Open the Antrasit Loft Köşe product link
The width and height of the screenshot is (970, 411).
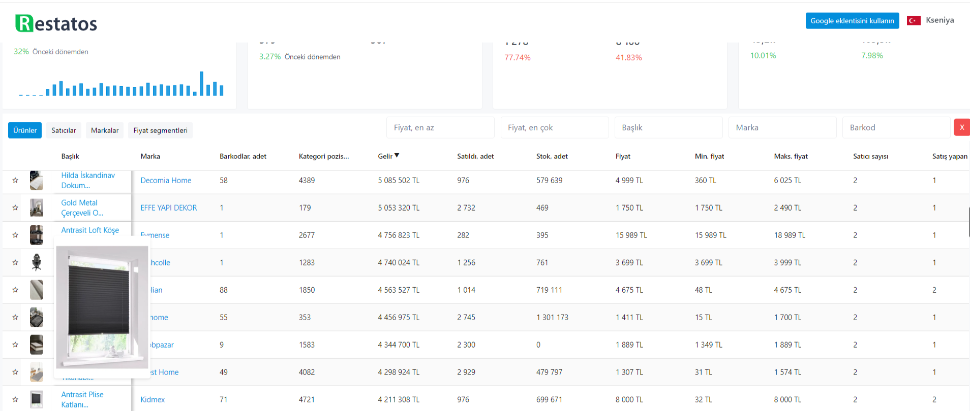pyautogui.click(x=90, y=230)
